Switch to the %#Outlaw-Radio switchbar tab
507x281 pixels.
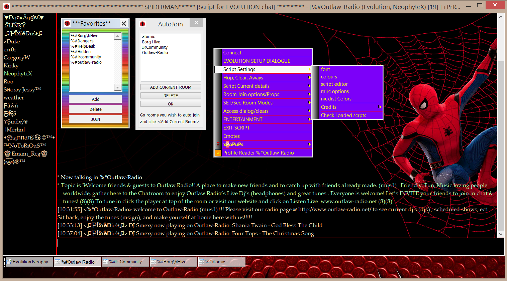point(77,262)
